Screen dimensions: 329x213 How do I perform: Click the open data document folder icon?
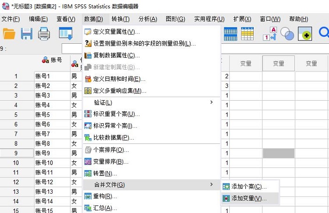(9, 33)
